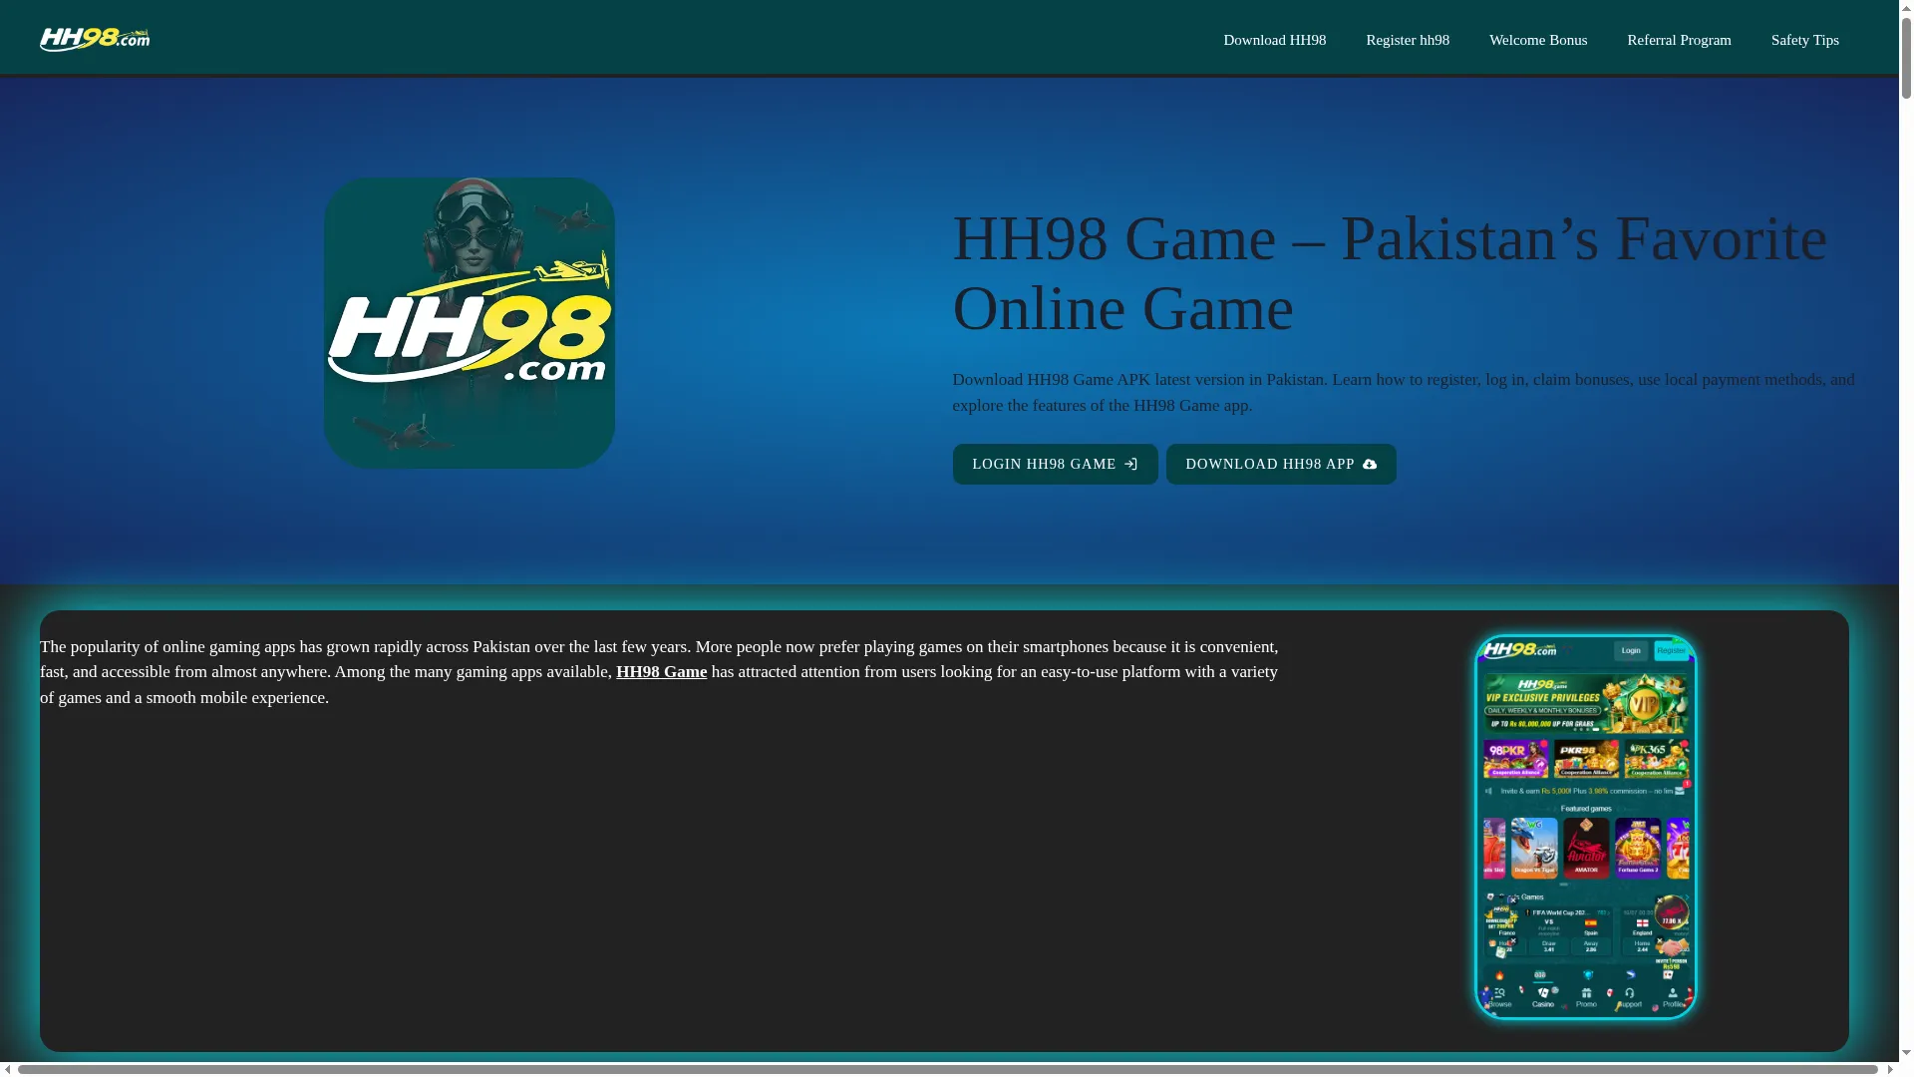Open the Download HH98 menu item
This screenshot has width=1914, height=1077.
tap(1274, 40)
